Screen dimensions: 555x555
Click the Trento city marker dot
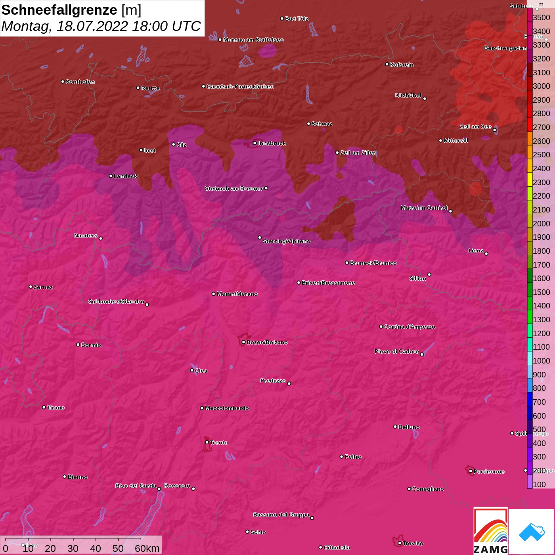[207, 442]
